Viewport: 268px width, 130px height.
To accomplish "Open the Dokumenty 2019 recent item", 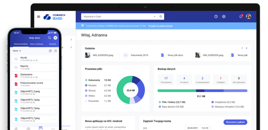I will [136, 55].
